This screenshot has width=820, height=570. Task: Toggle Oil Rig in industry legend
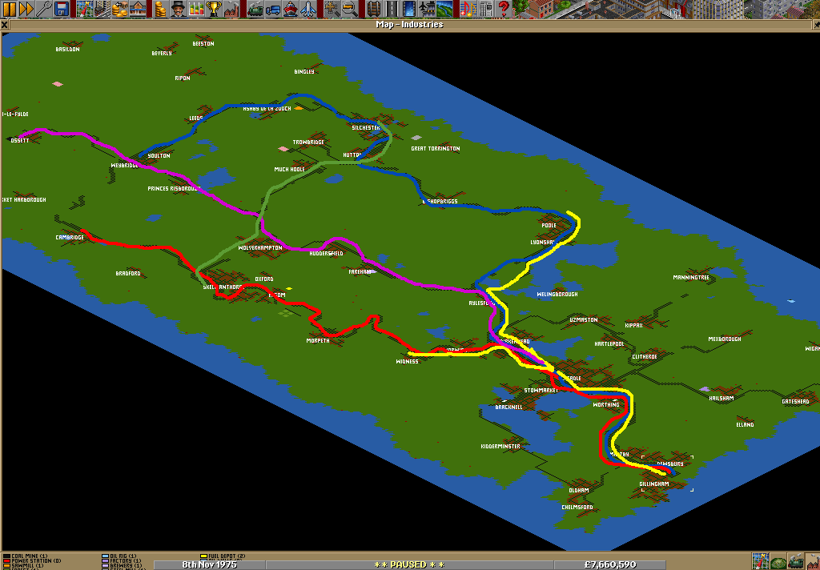click(119, 556)
